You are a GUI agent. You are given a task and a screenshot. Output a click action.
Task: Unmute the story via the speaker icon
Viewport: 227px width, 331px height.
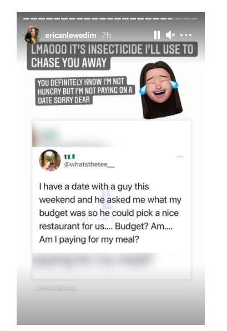(170, 35)
